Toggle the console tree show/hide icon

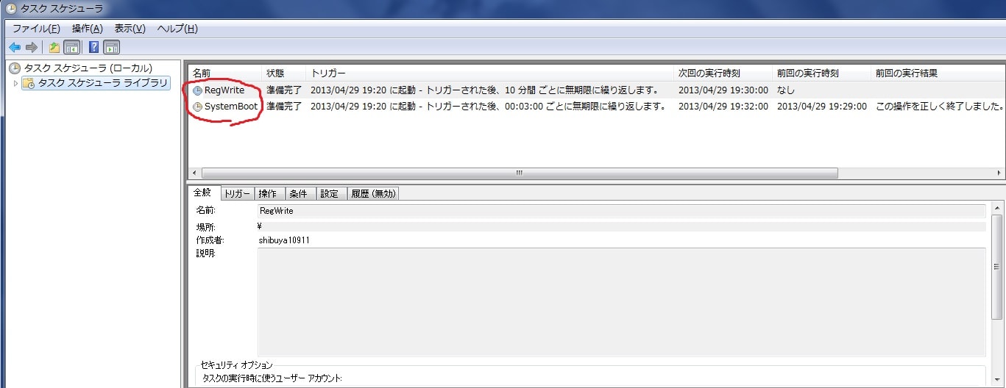[x=71, y=48]
